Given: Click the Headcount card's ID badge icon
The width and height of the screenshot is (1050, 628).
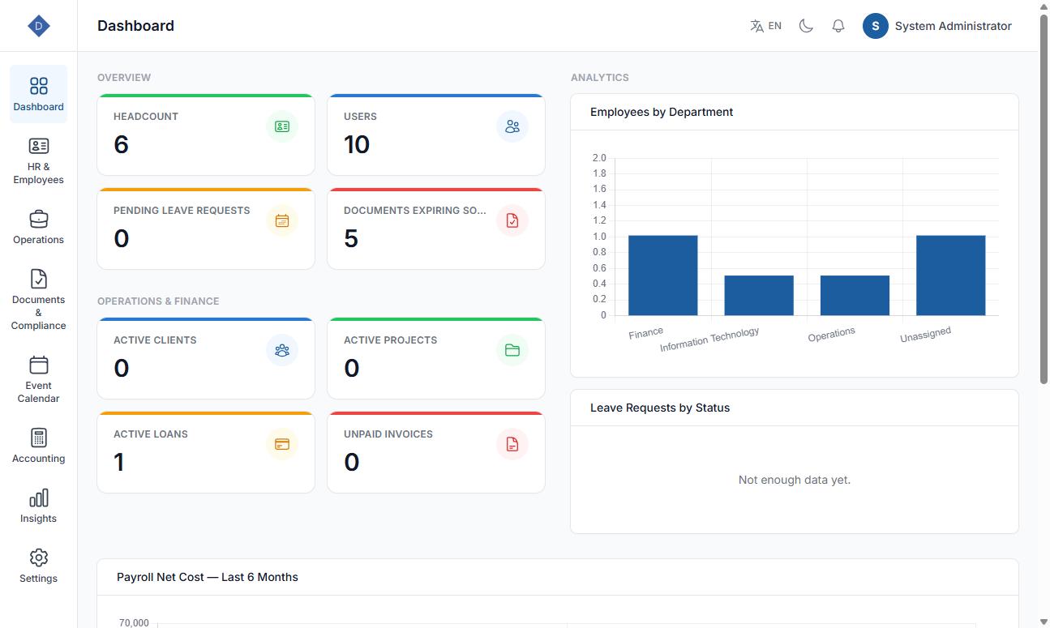Looking at the screenshot, I should [x=282, y=126].
